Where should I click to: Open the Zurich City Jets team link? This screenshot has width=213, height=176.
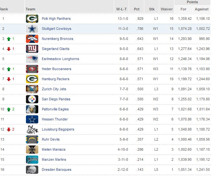point(54,89)
